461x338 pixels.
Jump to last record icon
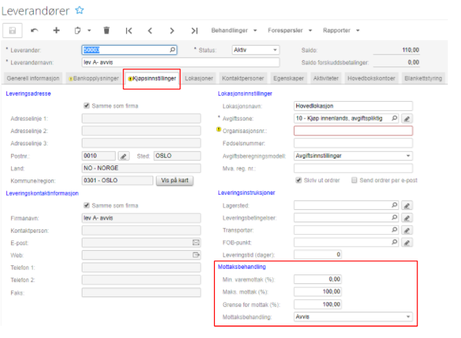point(194,30)
